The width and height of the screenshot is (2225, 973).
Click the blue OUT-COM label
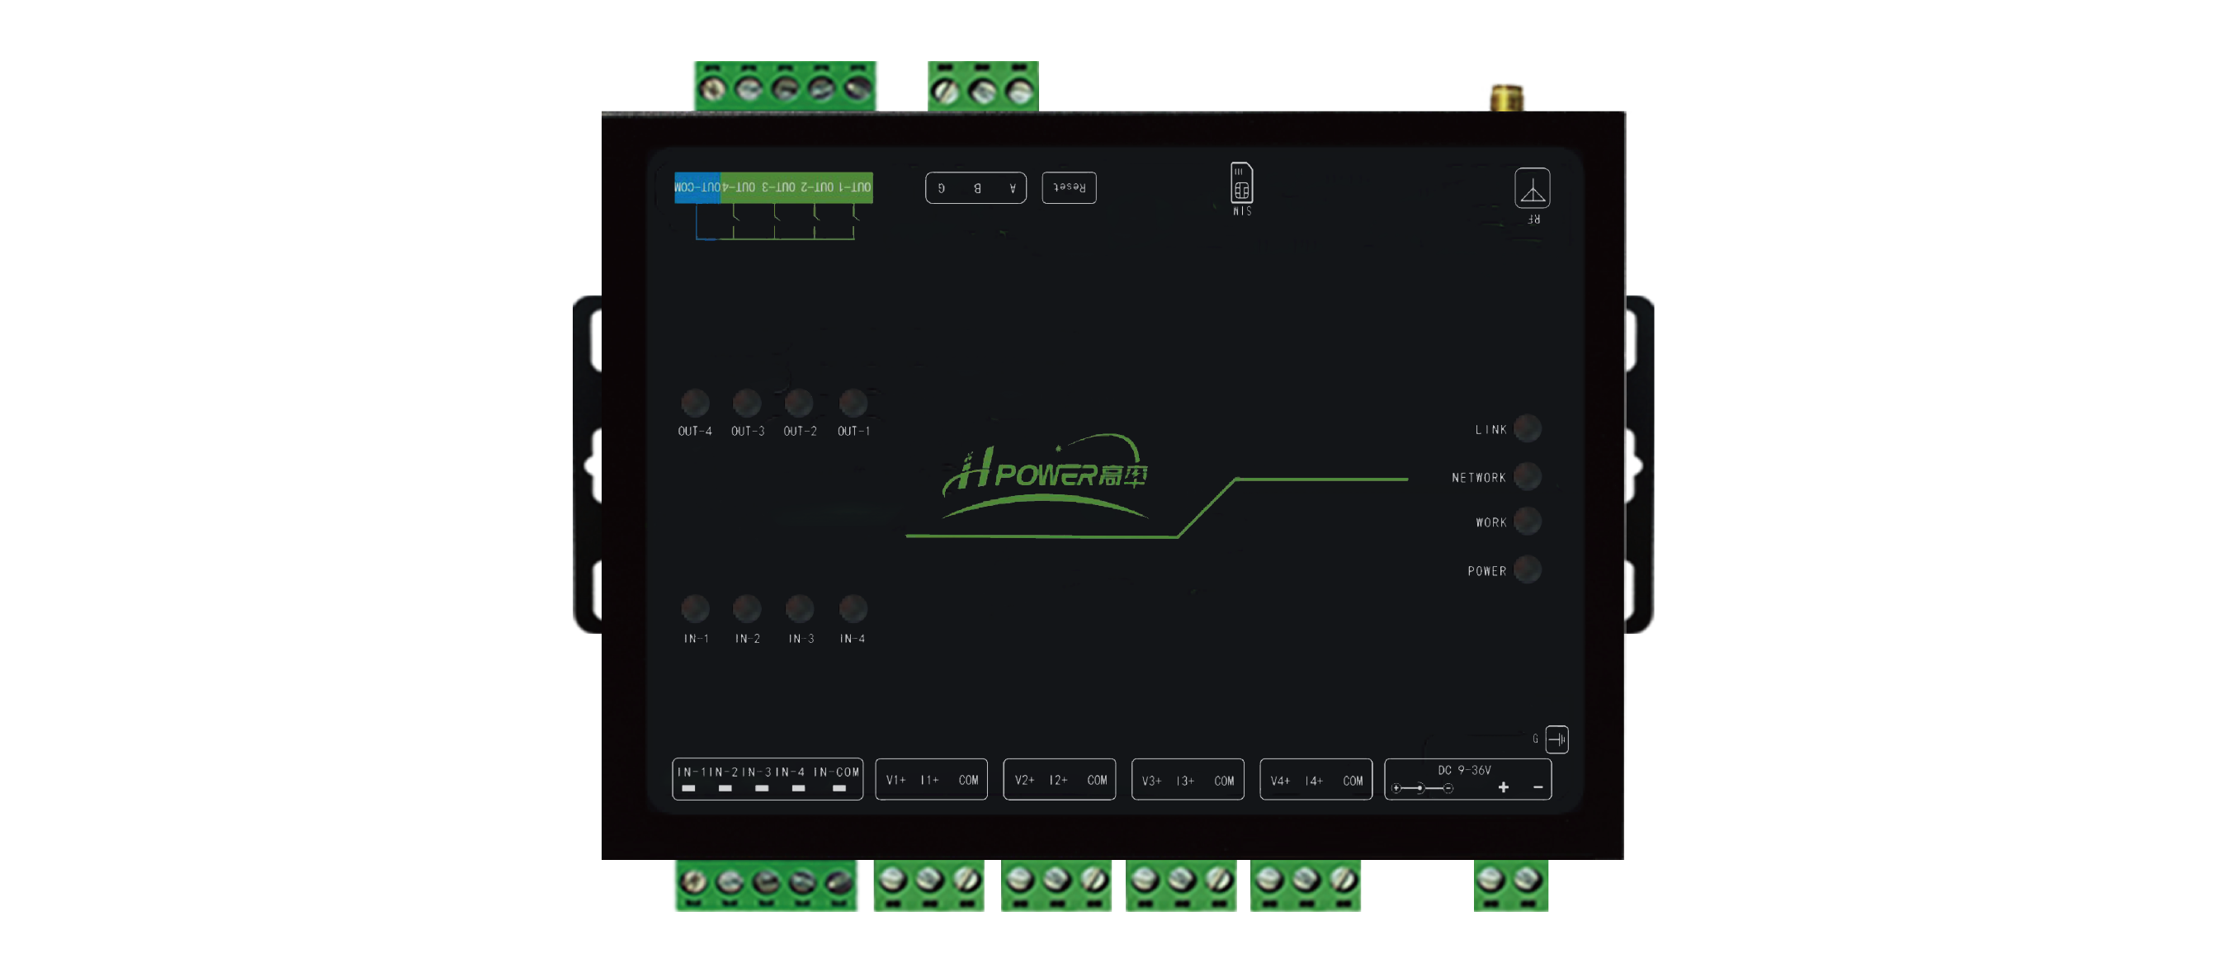[x=697, y=187]
